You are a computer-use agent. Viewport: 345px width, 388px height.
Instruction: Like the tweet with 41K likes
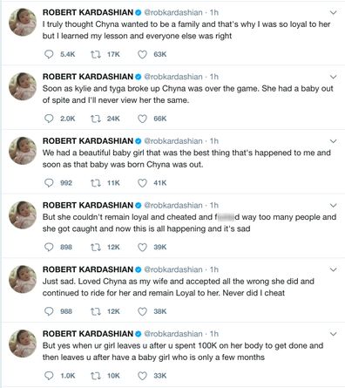(142, 183)
